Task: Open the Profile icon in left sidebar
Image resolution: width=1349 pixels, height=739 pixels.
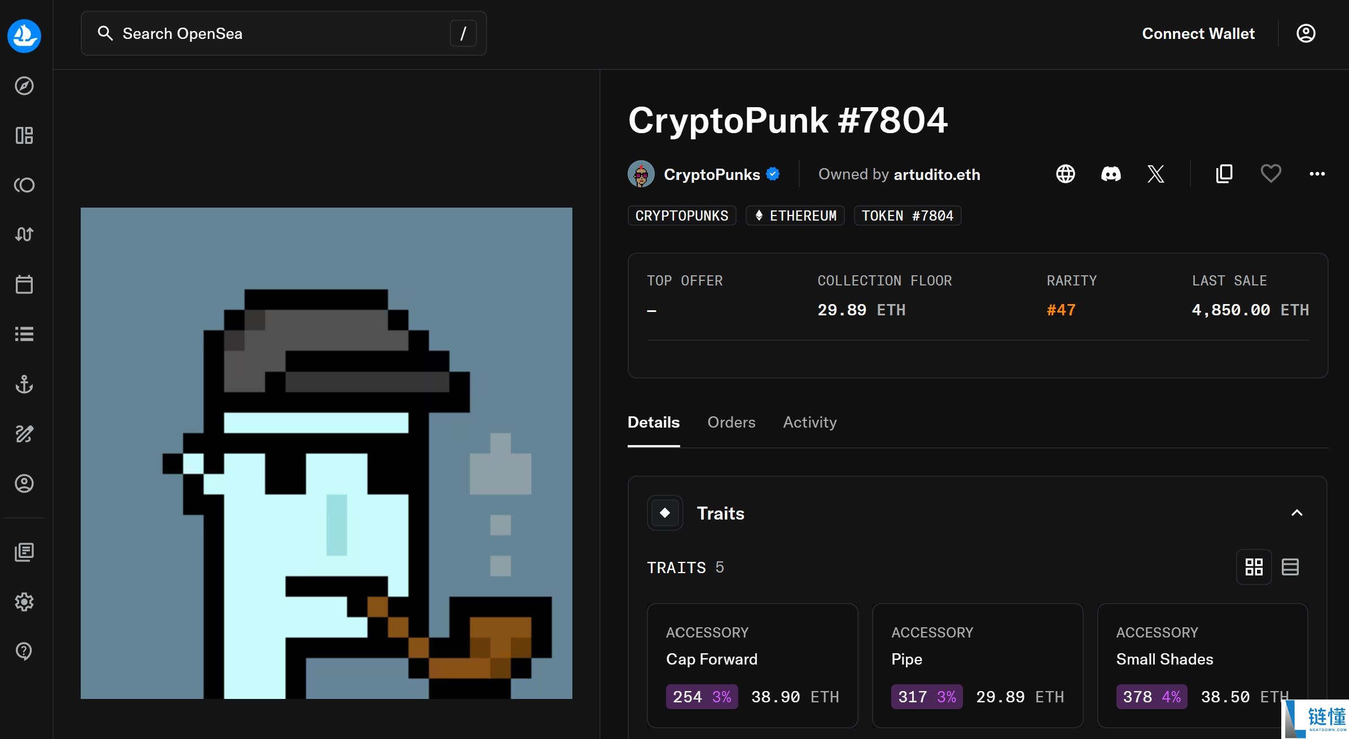Action: tap(24, 483)
